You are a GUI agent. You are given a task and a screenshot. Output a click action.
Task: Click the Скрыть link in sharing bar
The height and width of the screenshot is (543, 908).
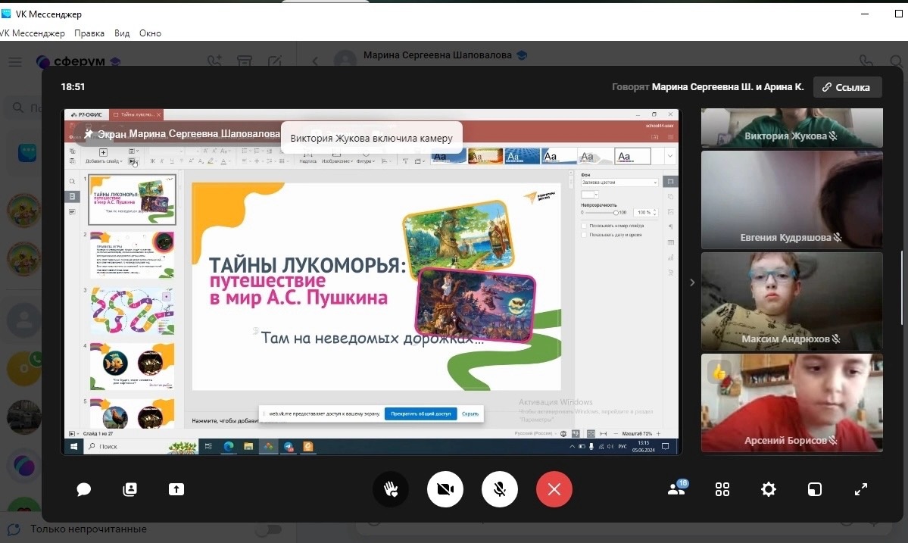[470, 414]
